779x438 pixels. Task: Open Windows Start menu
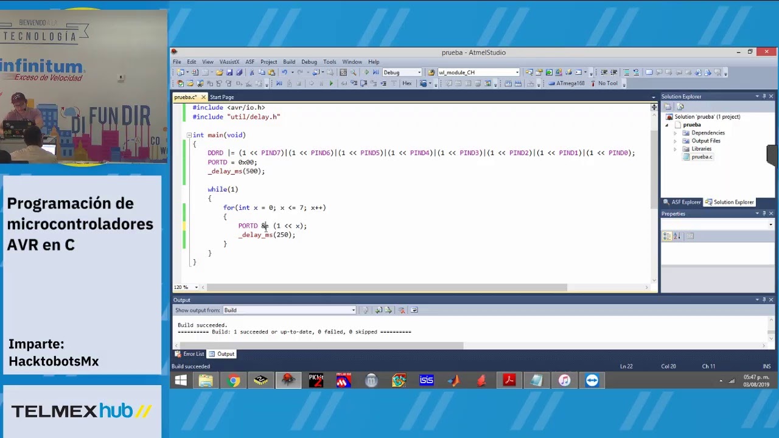pyautogui.click(x=181, y=381)
